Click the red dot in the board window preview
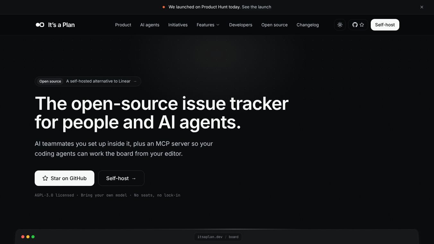 point(23,237)
